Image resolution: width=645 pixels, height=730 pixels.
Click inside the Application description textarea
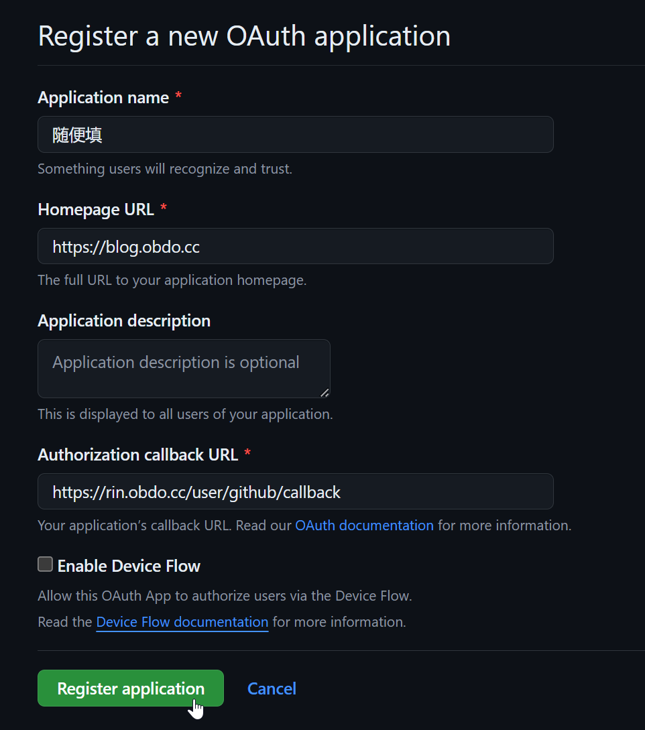(x=184, y=369)
